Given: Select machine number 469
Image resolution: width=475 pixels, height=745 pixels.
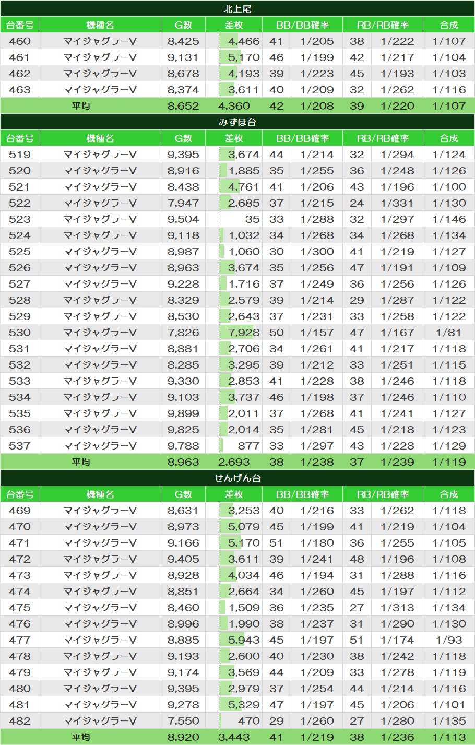Looking at the screenshot, I should tap(20, 511).
